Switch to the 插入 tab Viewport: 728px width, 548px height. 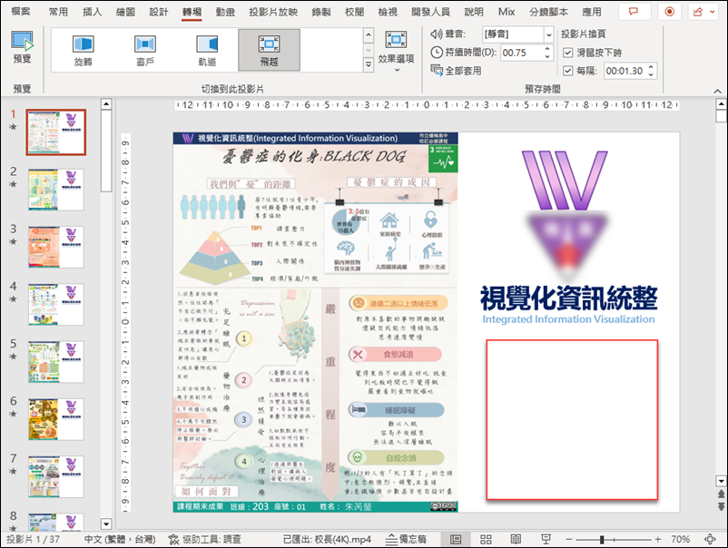[92, 12]
